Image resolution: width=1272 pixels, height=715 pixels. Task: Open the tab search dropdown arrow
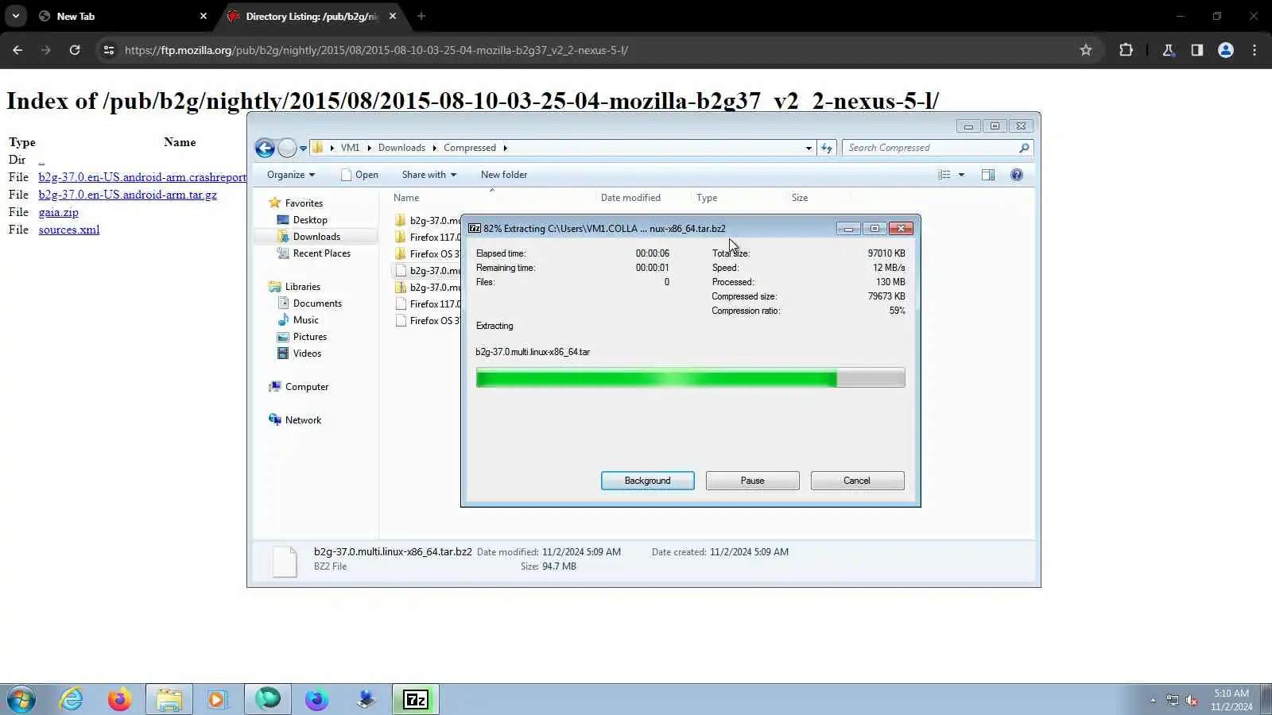coord(16,16)
